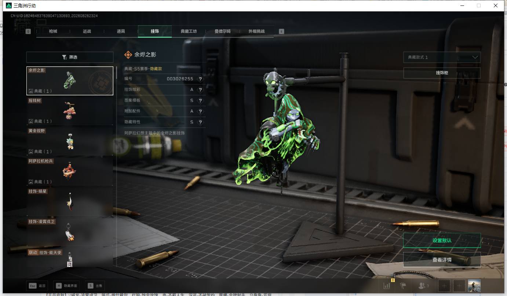
Task: Select the 挂饰-暗星 charm
Action: (x=70, y=202)
